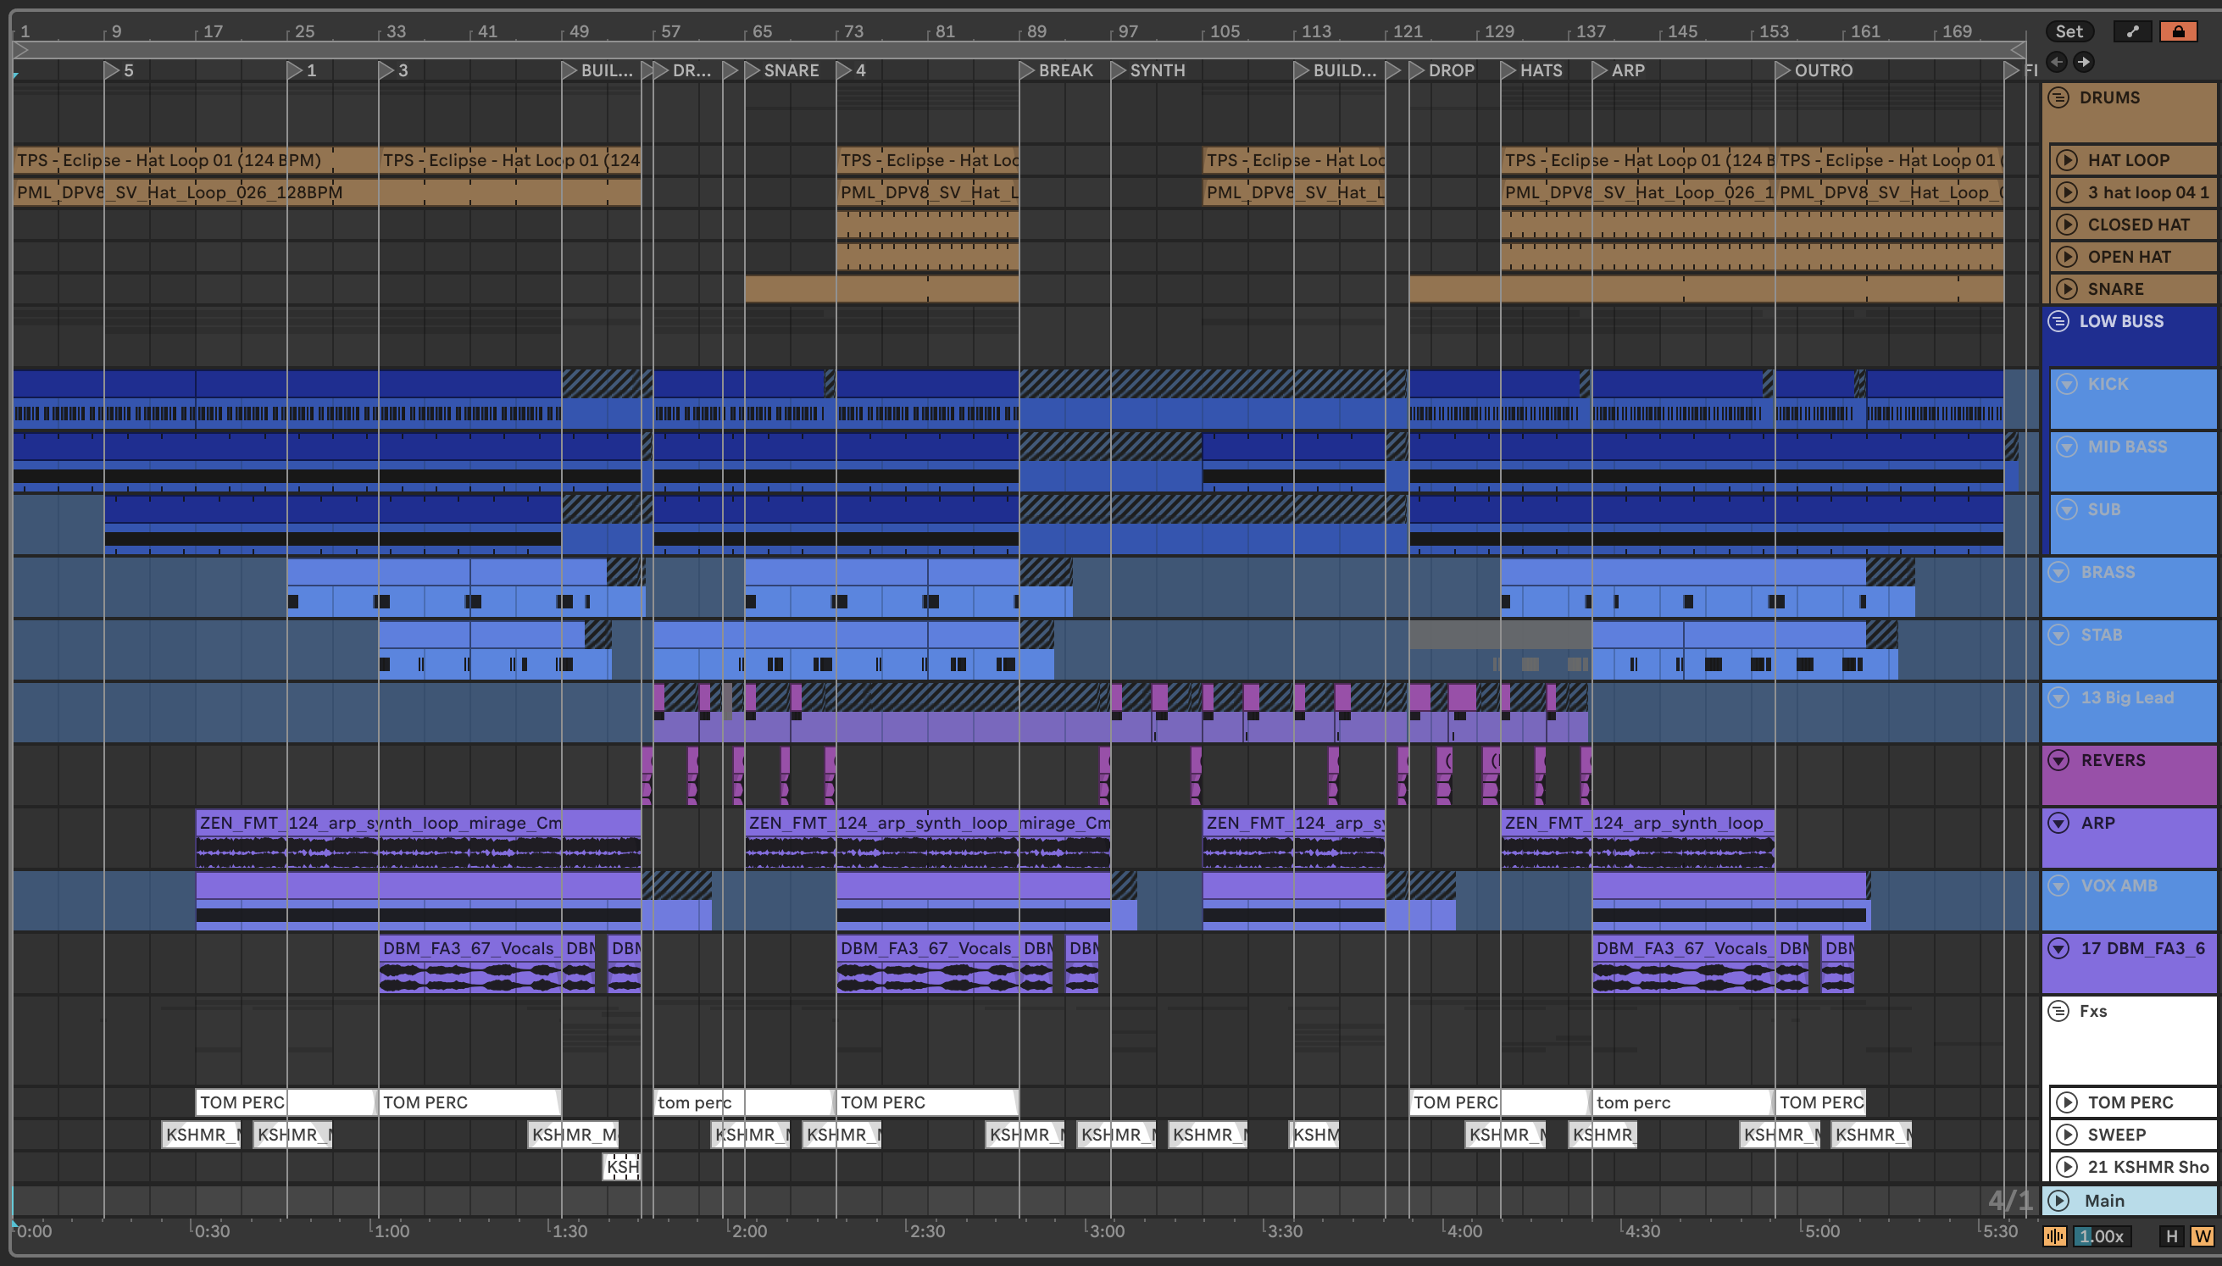Viewport: 2222px width, 1266px height.
Task: Collapse the LOW BUSS group track
Action: (2058, 321)
